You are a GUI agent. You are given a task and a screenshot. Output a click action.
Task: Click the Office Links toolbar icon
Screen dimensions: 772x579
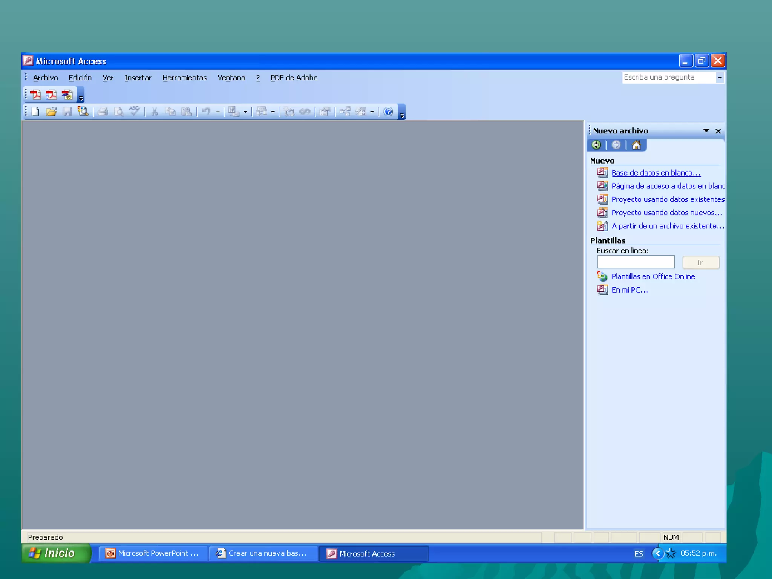click(234, 112)
